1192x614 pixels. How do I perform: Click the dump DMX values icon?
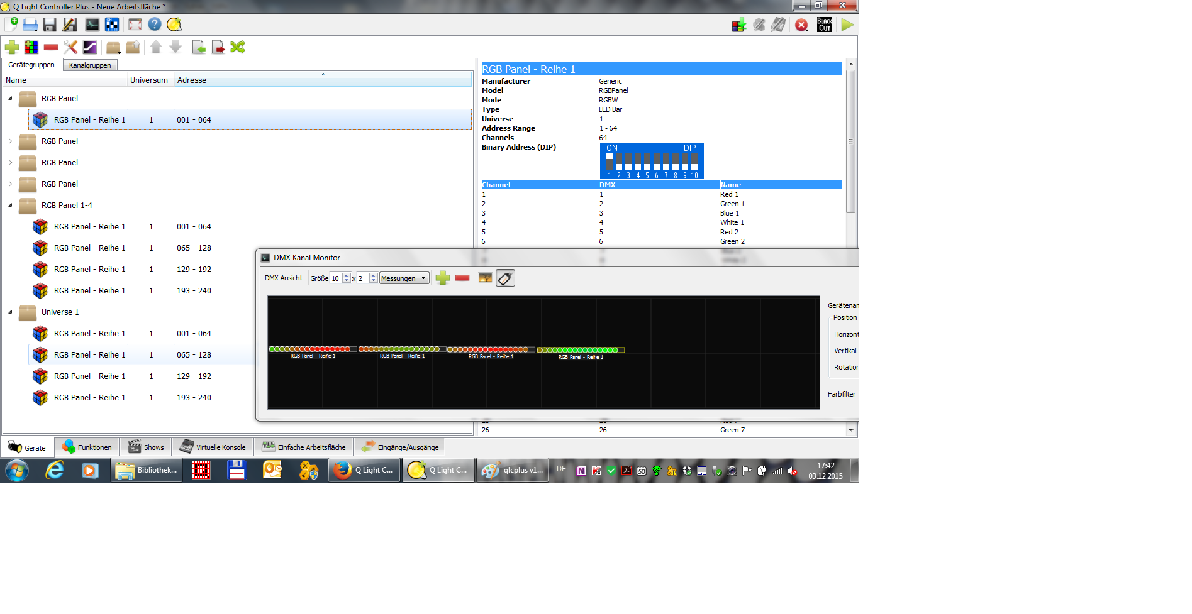739,25
